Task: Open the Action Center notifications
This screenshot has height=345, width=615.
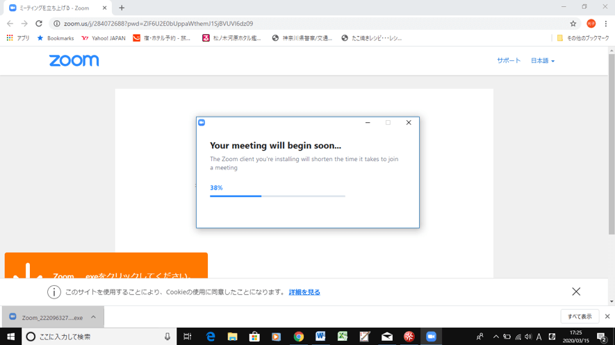Action: [x=602, y=337]
